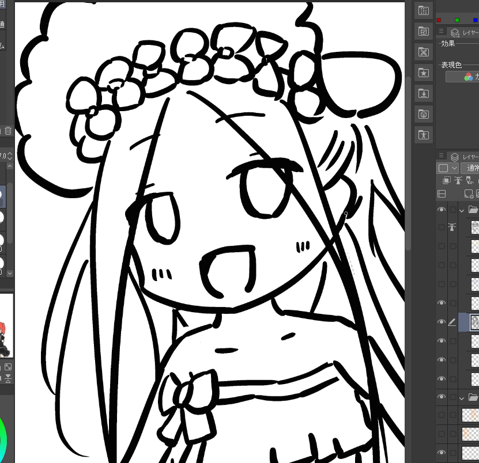
Task: Show the hidden reference layer via visibility box
Action: click(x=442, y=227)
